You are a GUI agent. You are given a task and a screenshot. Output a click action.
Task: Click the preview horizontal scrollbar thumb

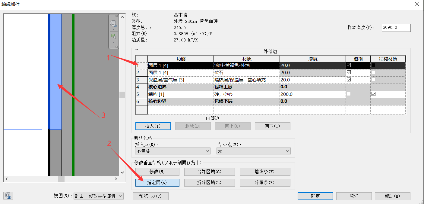pyautogui.click(x=61, y=179)
